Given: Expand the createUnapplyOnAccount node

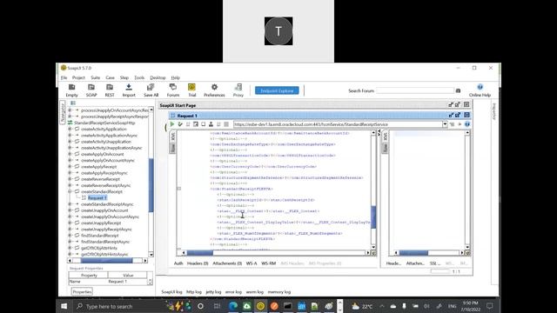Looking at the screenshot, I should tap(70, 210).
